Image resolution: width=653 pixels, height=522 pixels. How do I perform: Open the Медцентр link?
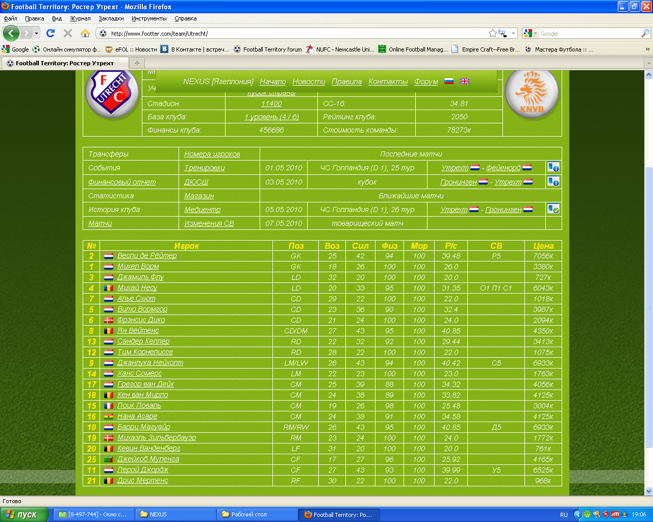tap(203, 210)
